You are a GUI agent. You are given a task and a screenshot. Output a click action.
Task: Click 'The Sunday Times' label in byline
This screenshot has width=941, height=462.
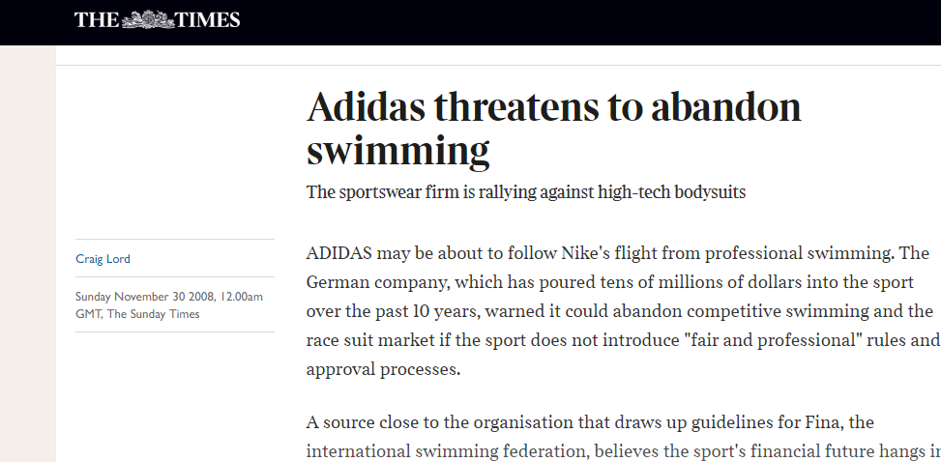(153, 314)
